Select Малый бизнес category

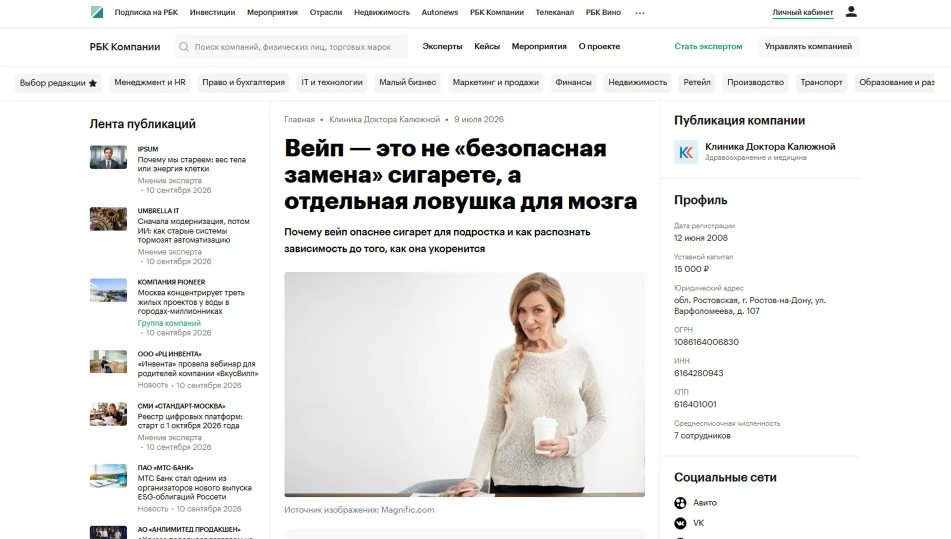point(407,82)
